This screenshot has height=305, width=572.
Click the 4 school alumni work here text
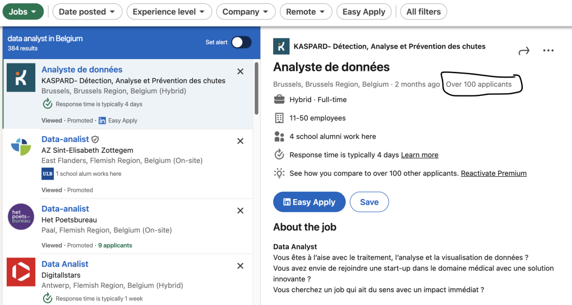[333, 137]
